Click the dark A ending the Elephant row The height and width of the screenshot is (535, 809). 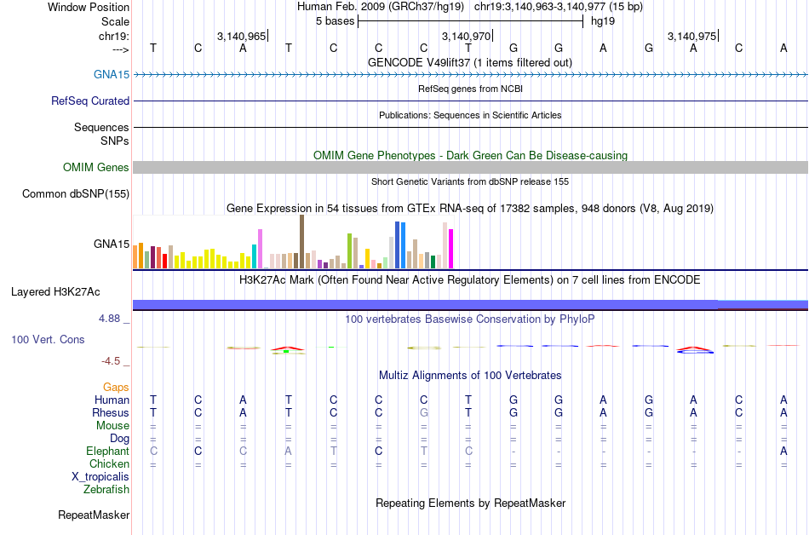click(783, 451)
